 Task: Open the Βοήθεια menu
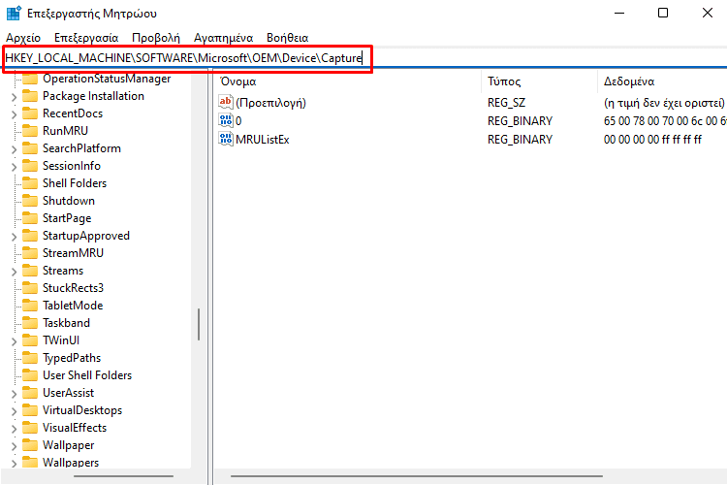pos(288,38)
